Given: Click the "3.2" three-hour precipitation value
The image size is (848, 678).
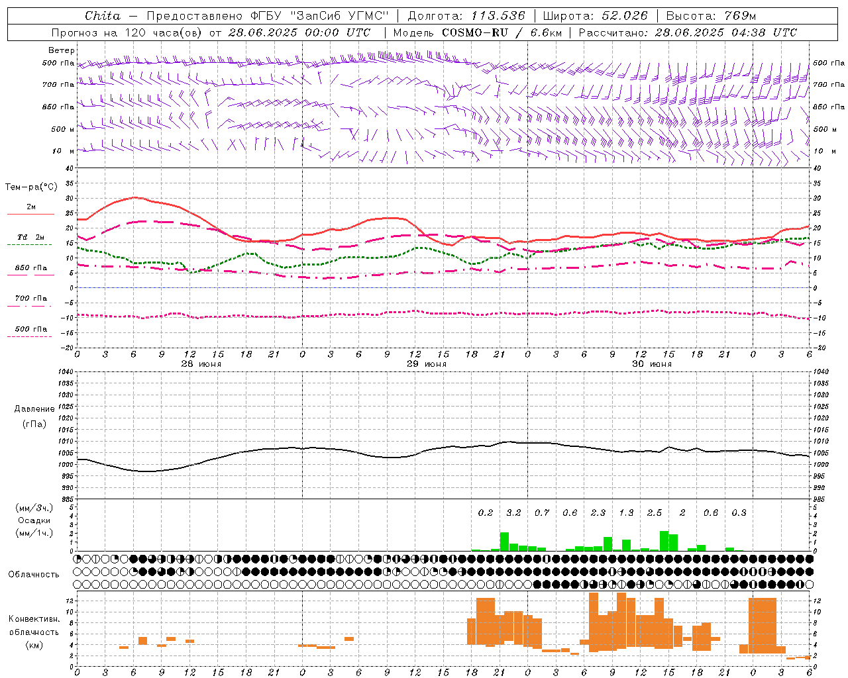Looking at the screenshot, I should (513, 513).
